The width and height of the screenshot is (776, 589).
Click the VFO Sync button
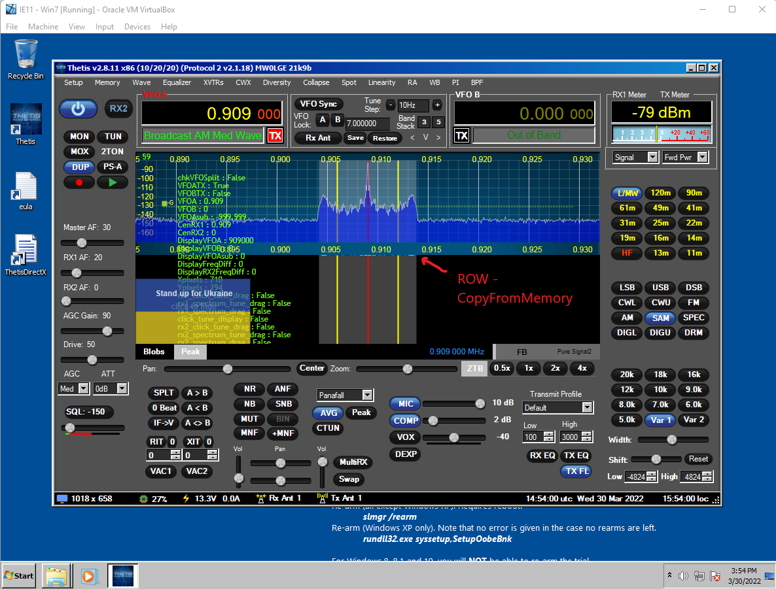point(319,104)
